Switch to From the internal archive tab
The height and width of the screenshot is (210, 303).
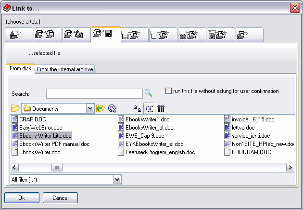[x=65, y=69]
